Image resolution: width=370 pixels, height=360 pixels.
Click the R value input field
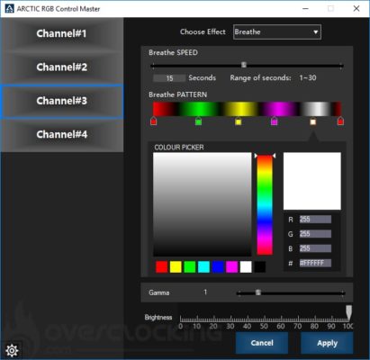pos(315,220)
